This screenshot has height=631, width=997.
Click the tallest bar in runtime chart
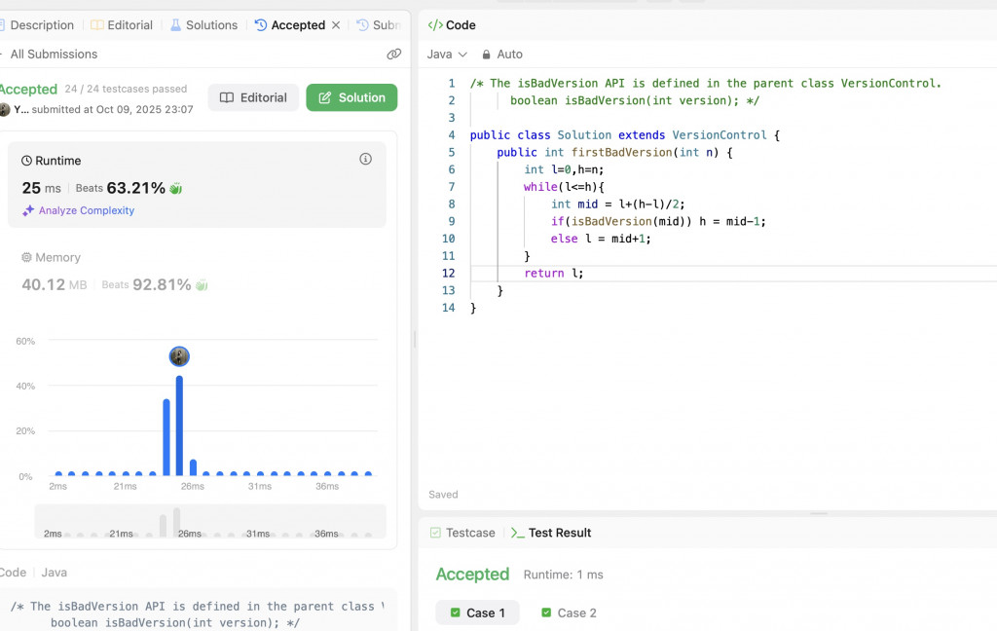click(x=179, y=426)
